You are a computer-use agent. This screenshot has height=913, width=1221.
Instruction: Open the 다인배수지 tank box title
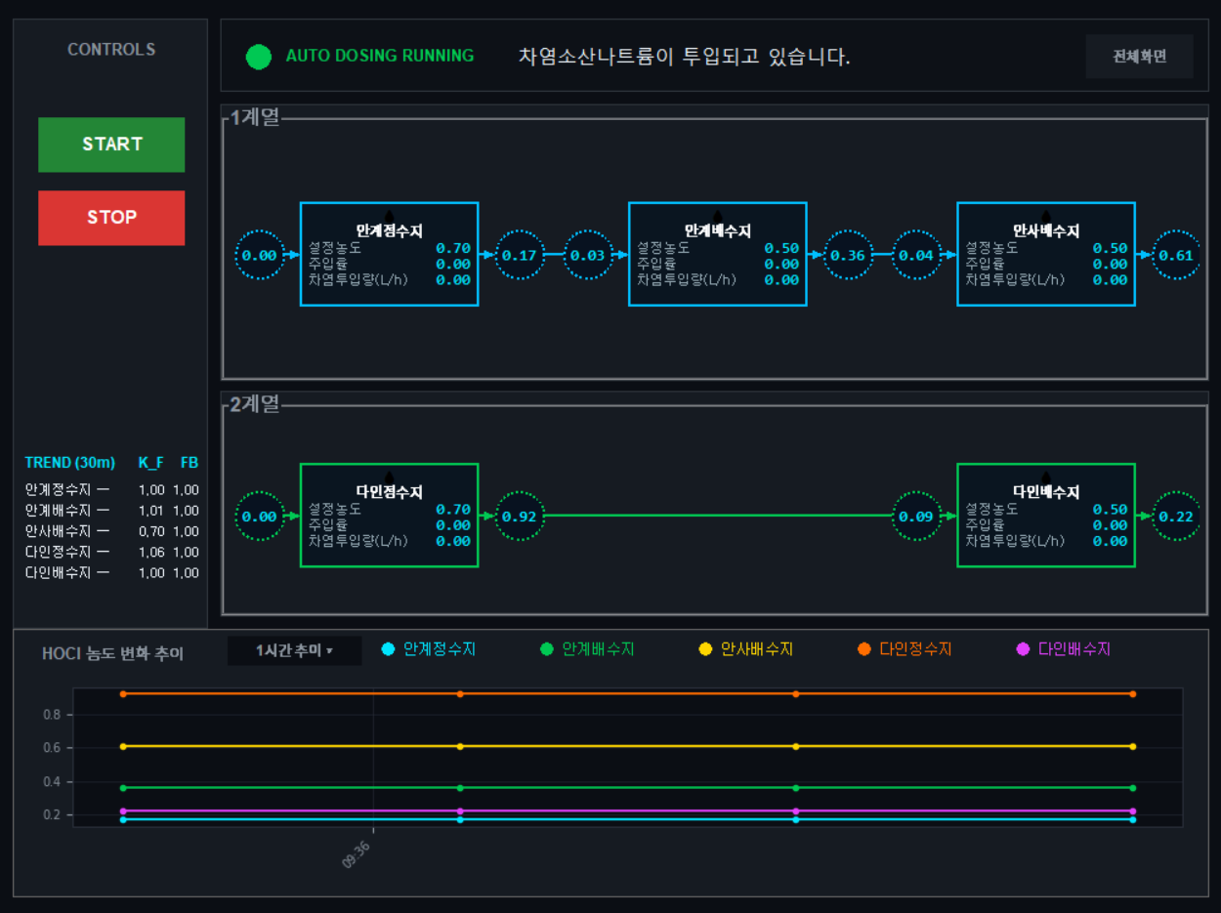(x=1045, y=492)
